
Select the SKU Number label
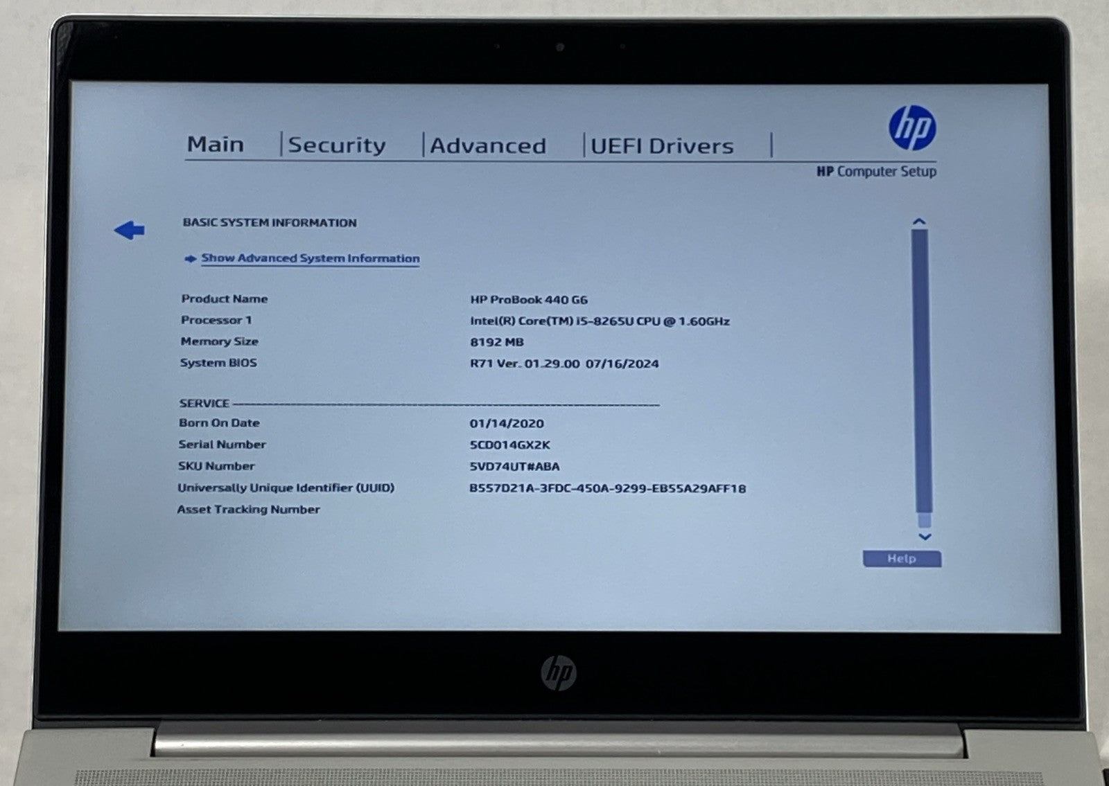pyautogui.click(x=216, y=466)
